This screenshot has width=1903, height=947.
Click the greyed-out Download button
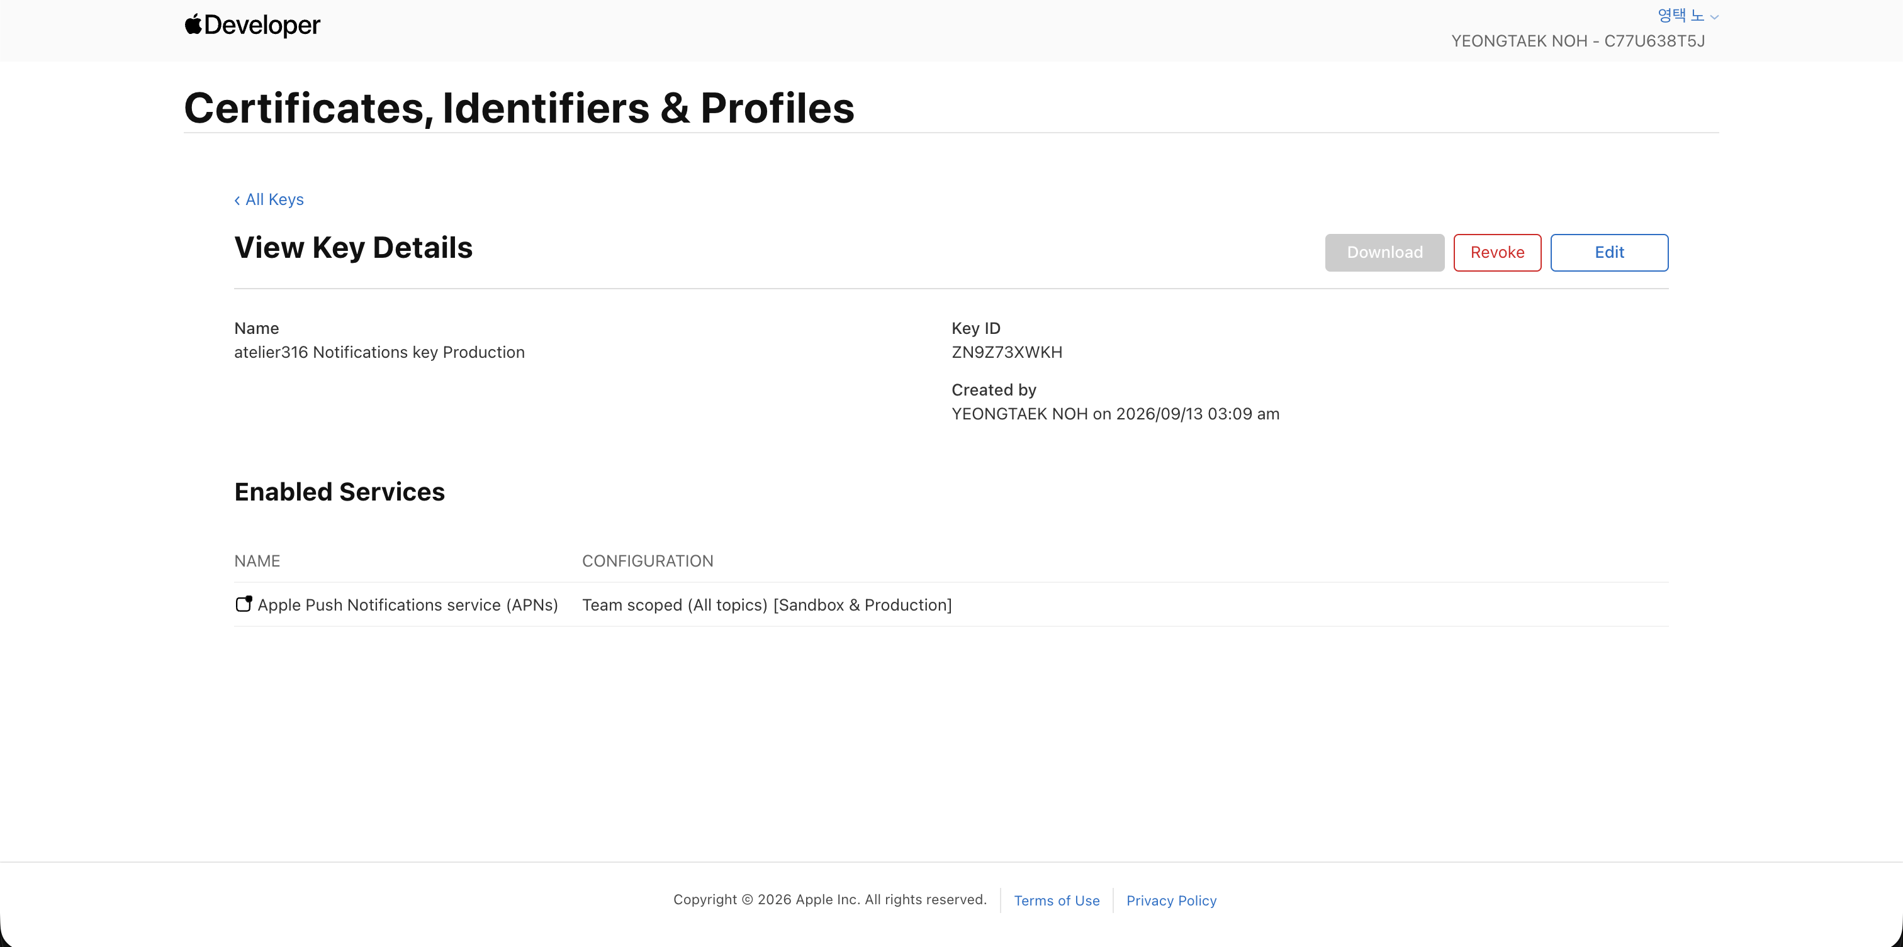pos(1384,252)
